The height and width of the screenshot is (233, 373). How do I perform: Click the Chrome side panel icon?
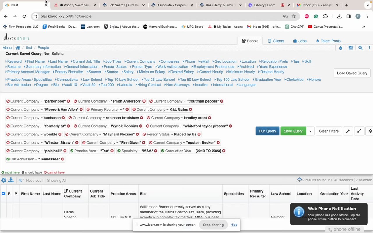349,16
